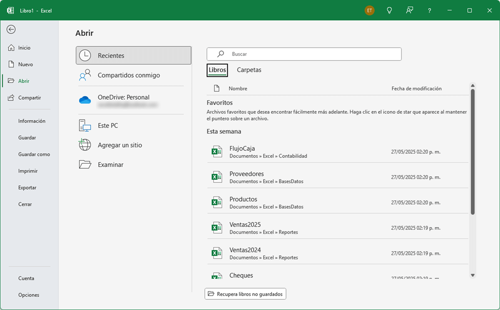This screenshot has height=310, width=500.
Task: Open the Proveedores workbook
Action: click(x=337, y=177)
